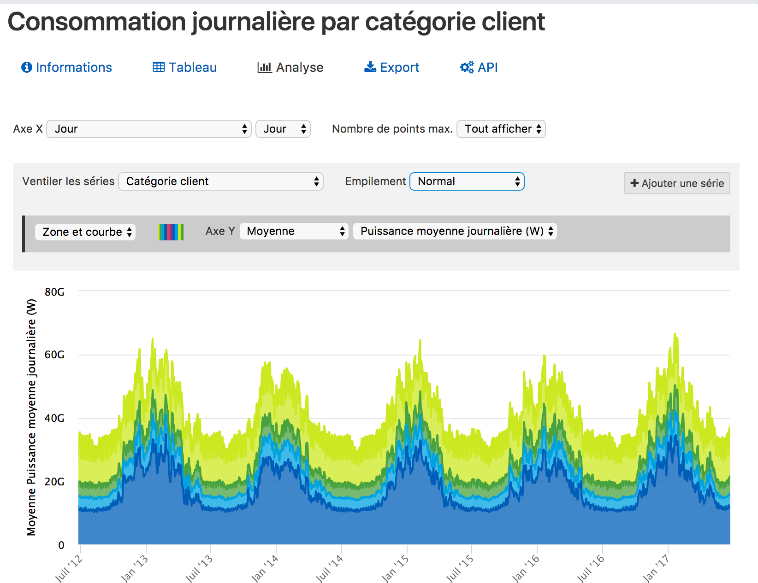Open the multicolor palette swatch

pyautogui.click(x=170, y=232)
